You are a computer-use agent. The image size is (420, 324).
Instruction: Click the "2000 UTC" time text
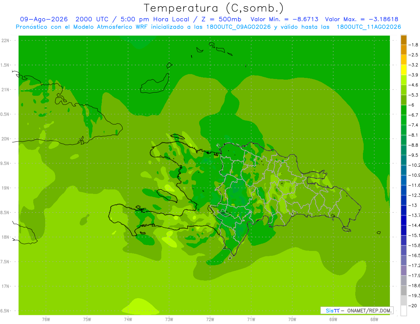(92, 19)
